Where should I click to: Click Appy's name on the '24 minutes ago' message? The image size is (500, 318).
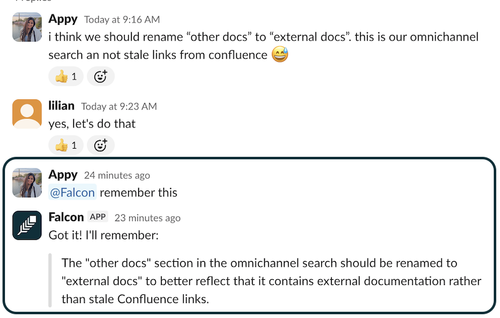tap(63, 174)
